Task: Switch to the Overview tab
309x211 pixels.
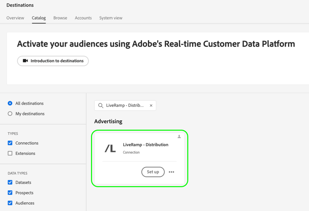Action: pyautogui.click(x=15, y=18)
